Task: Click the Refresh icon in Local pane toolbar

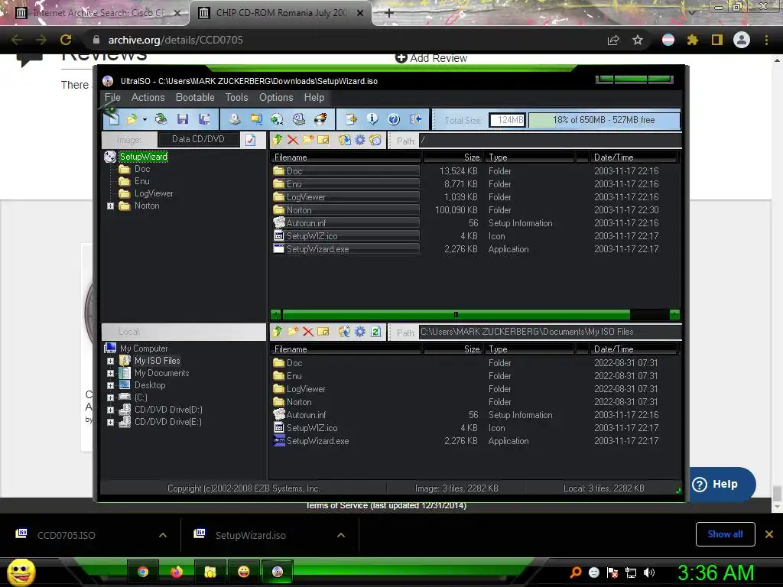Action: (376, 332)
